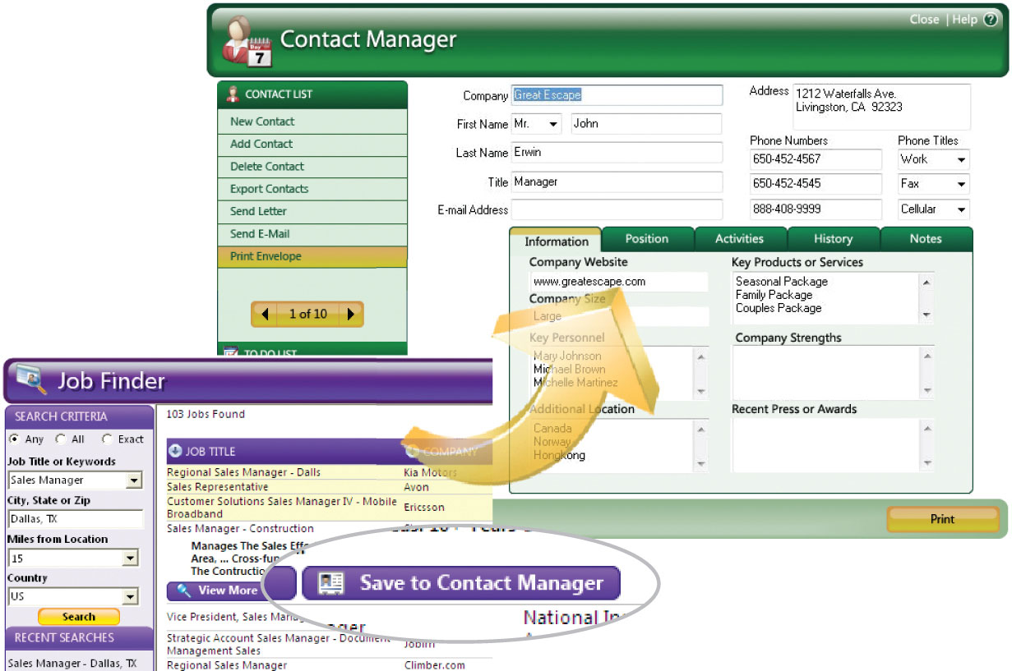Click the Close link in Contact Manager
Image resolution: width=1012 pixels, height=671 pixels.
(x=924, y=20)
